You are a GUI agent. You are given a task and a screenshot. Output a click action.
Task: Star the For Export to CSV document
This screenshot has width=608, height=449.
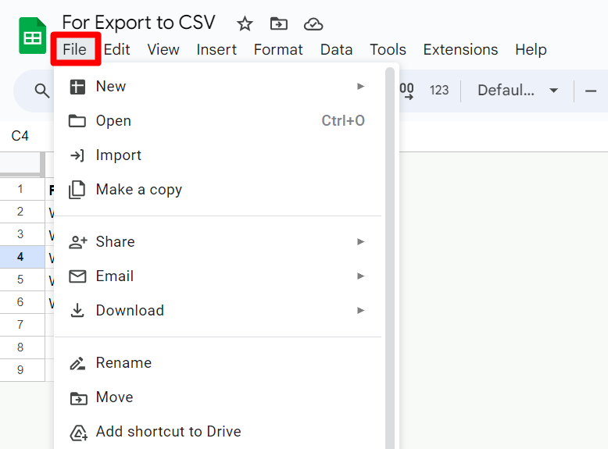245,23
